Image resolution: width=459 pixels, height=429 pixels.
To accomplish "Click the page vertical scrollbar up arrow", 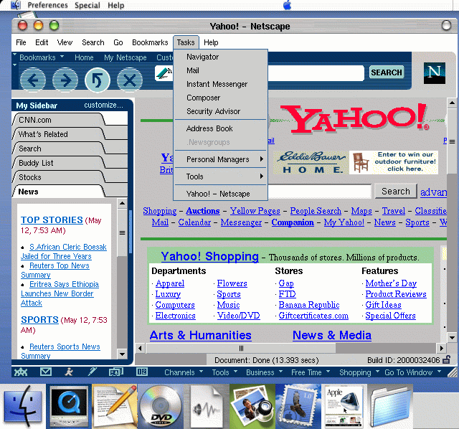I will [452, 103].
